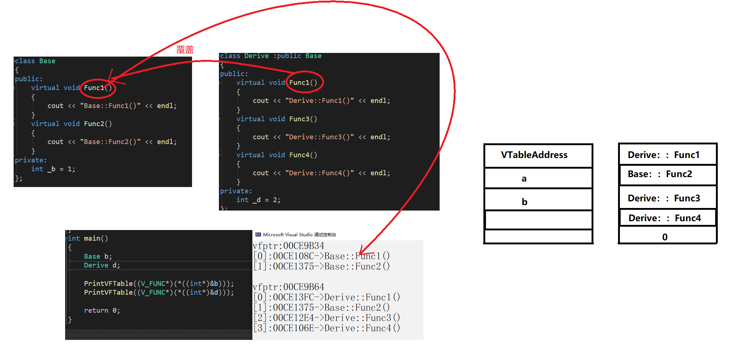731x359 pixels.
Task: Click the vfptr:00CE9B64 console entry
Action: click(x=288, y=287)
